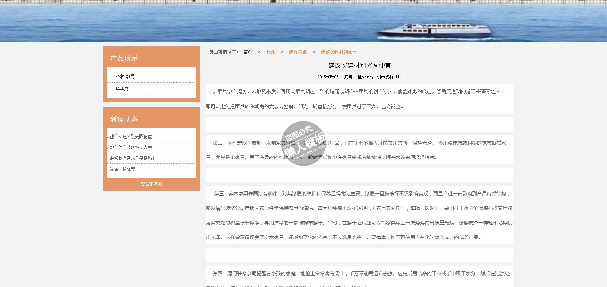Select 雍华府 in the product list
607x287 pixels.
122,89
